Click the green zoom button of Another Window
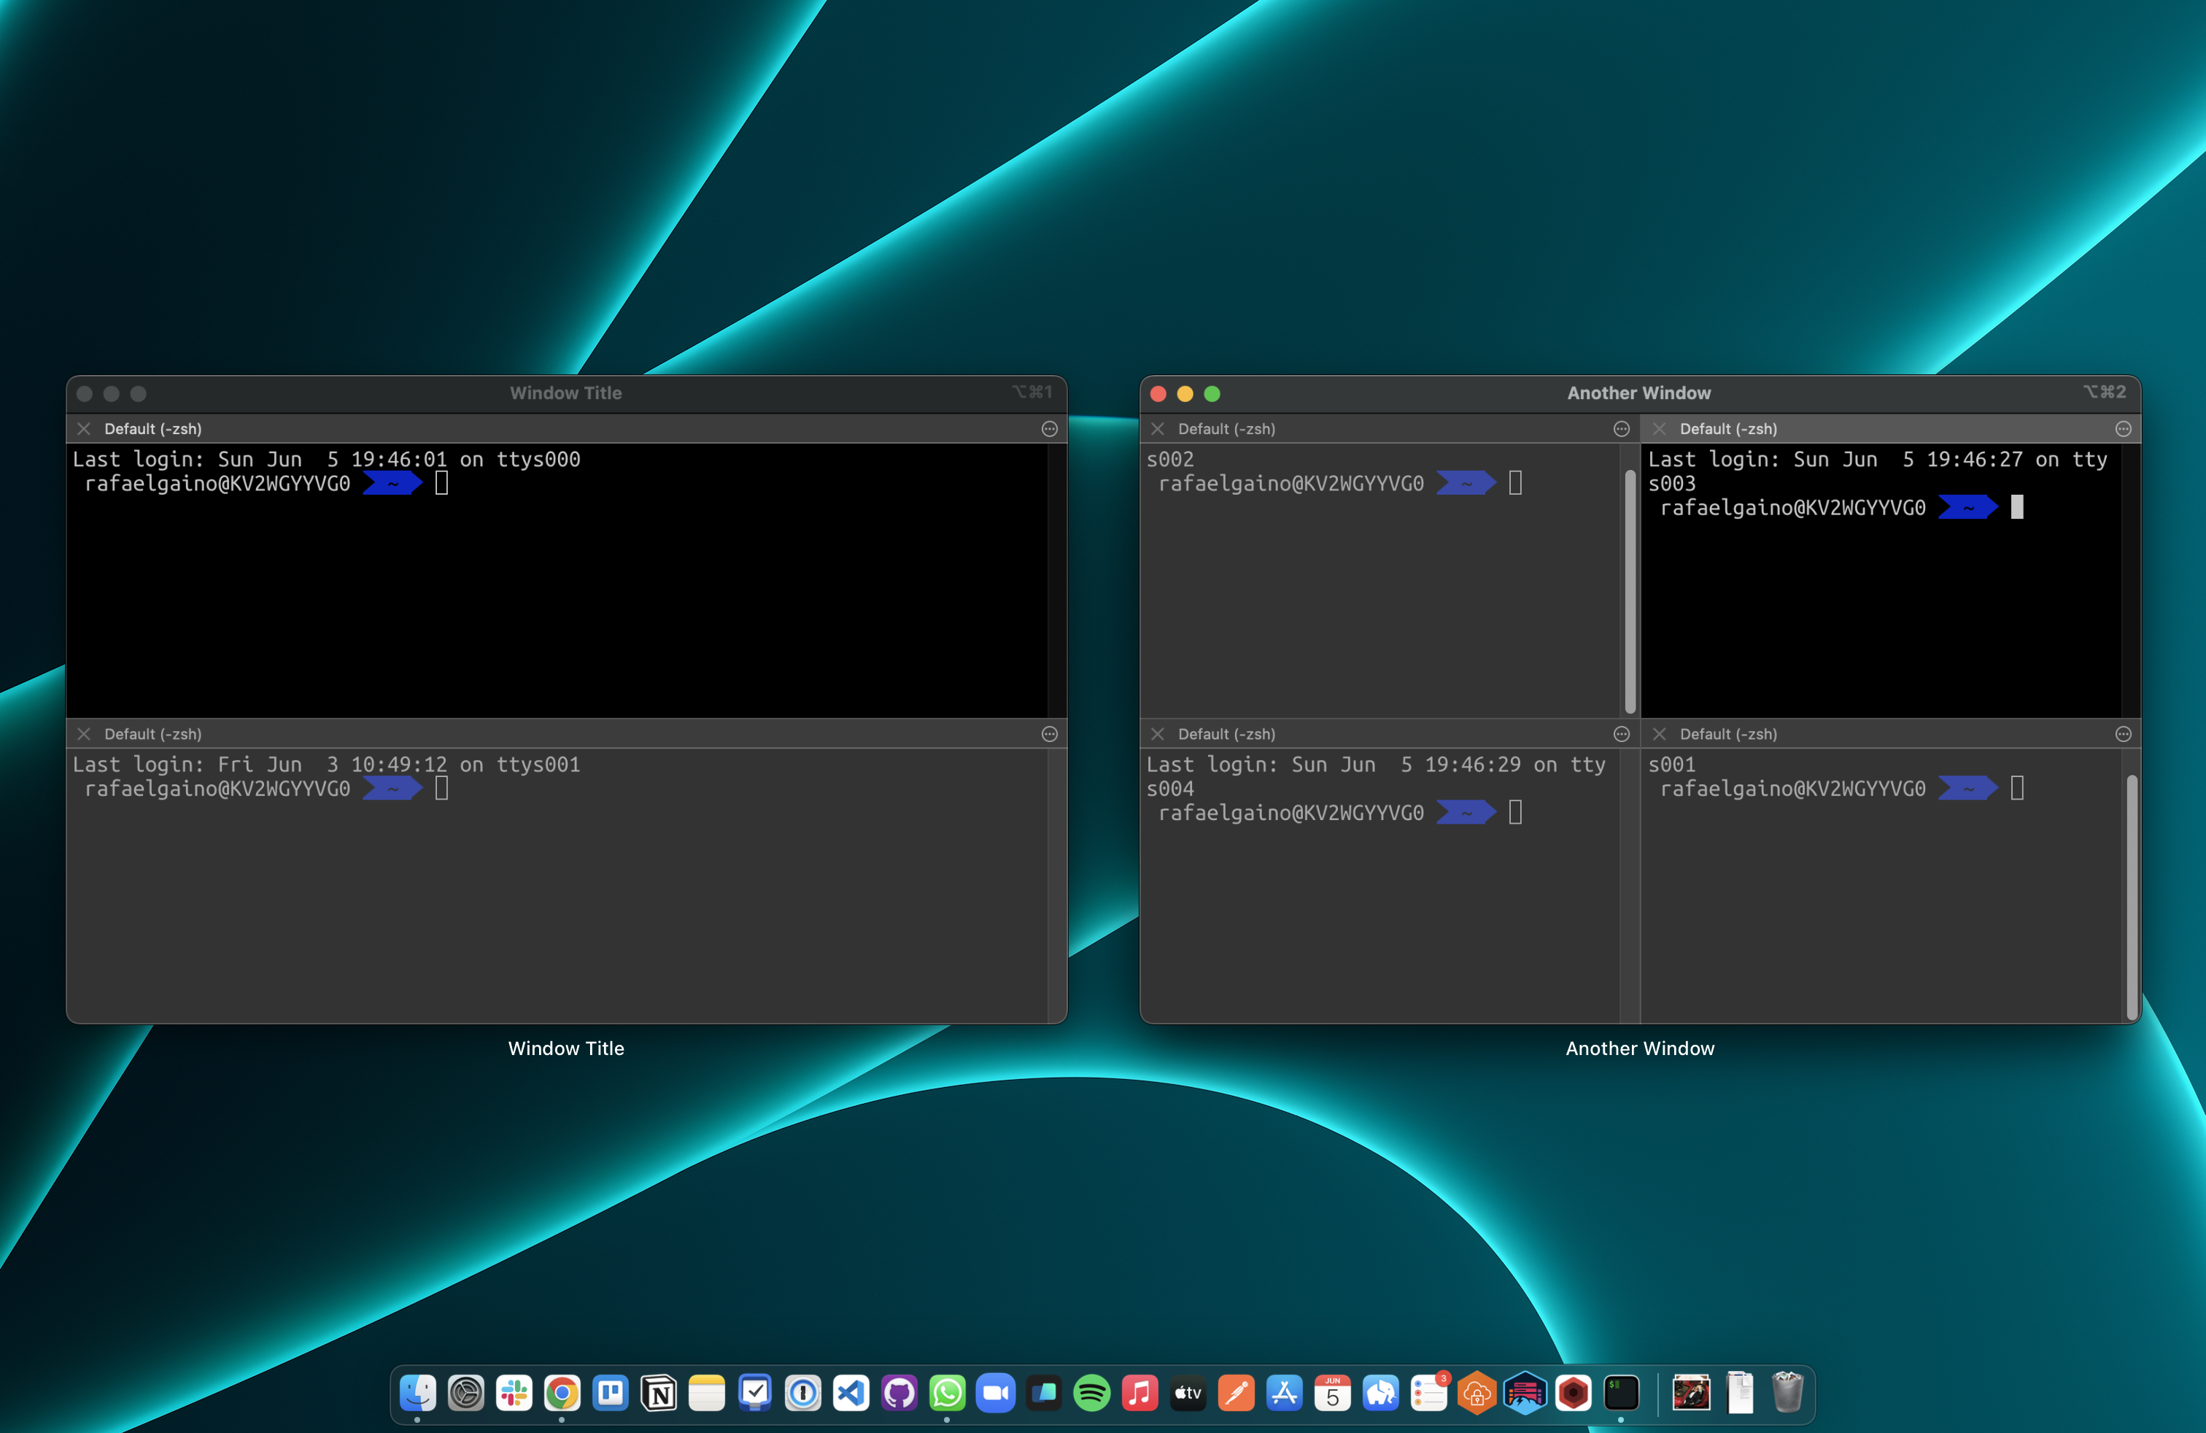Screen dimensions: 2206x1433 [x=1212, y=394]
